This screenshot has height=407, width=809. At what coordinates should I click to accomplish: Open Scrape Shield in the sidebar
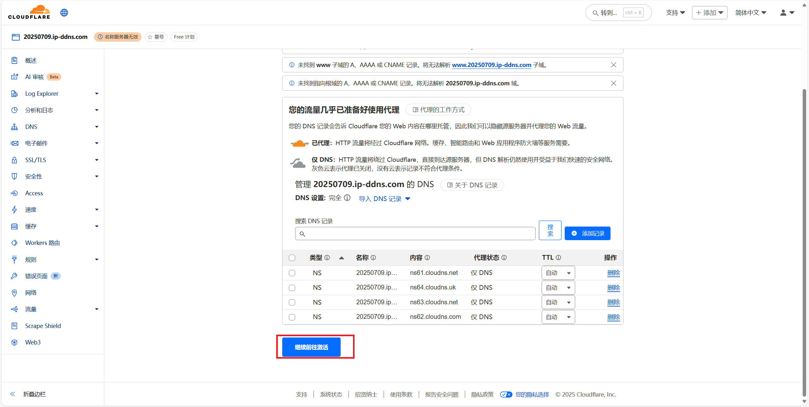tap(43, 326)
